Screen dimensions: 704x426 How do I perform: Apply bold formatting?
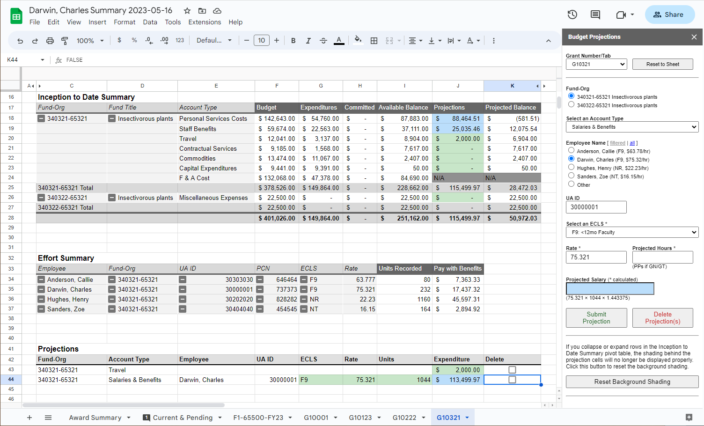pyautogui.click(x=293, y=40)
